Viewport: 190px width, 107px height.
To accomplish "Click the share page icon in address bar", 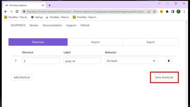I will pyautogui.click(x=149, y=12).
